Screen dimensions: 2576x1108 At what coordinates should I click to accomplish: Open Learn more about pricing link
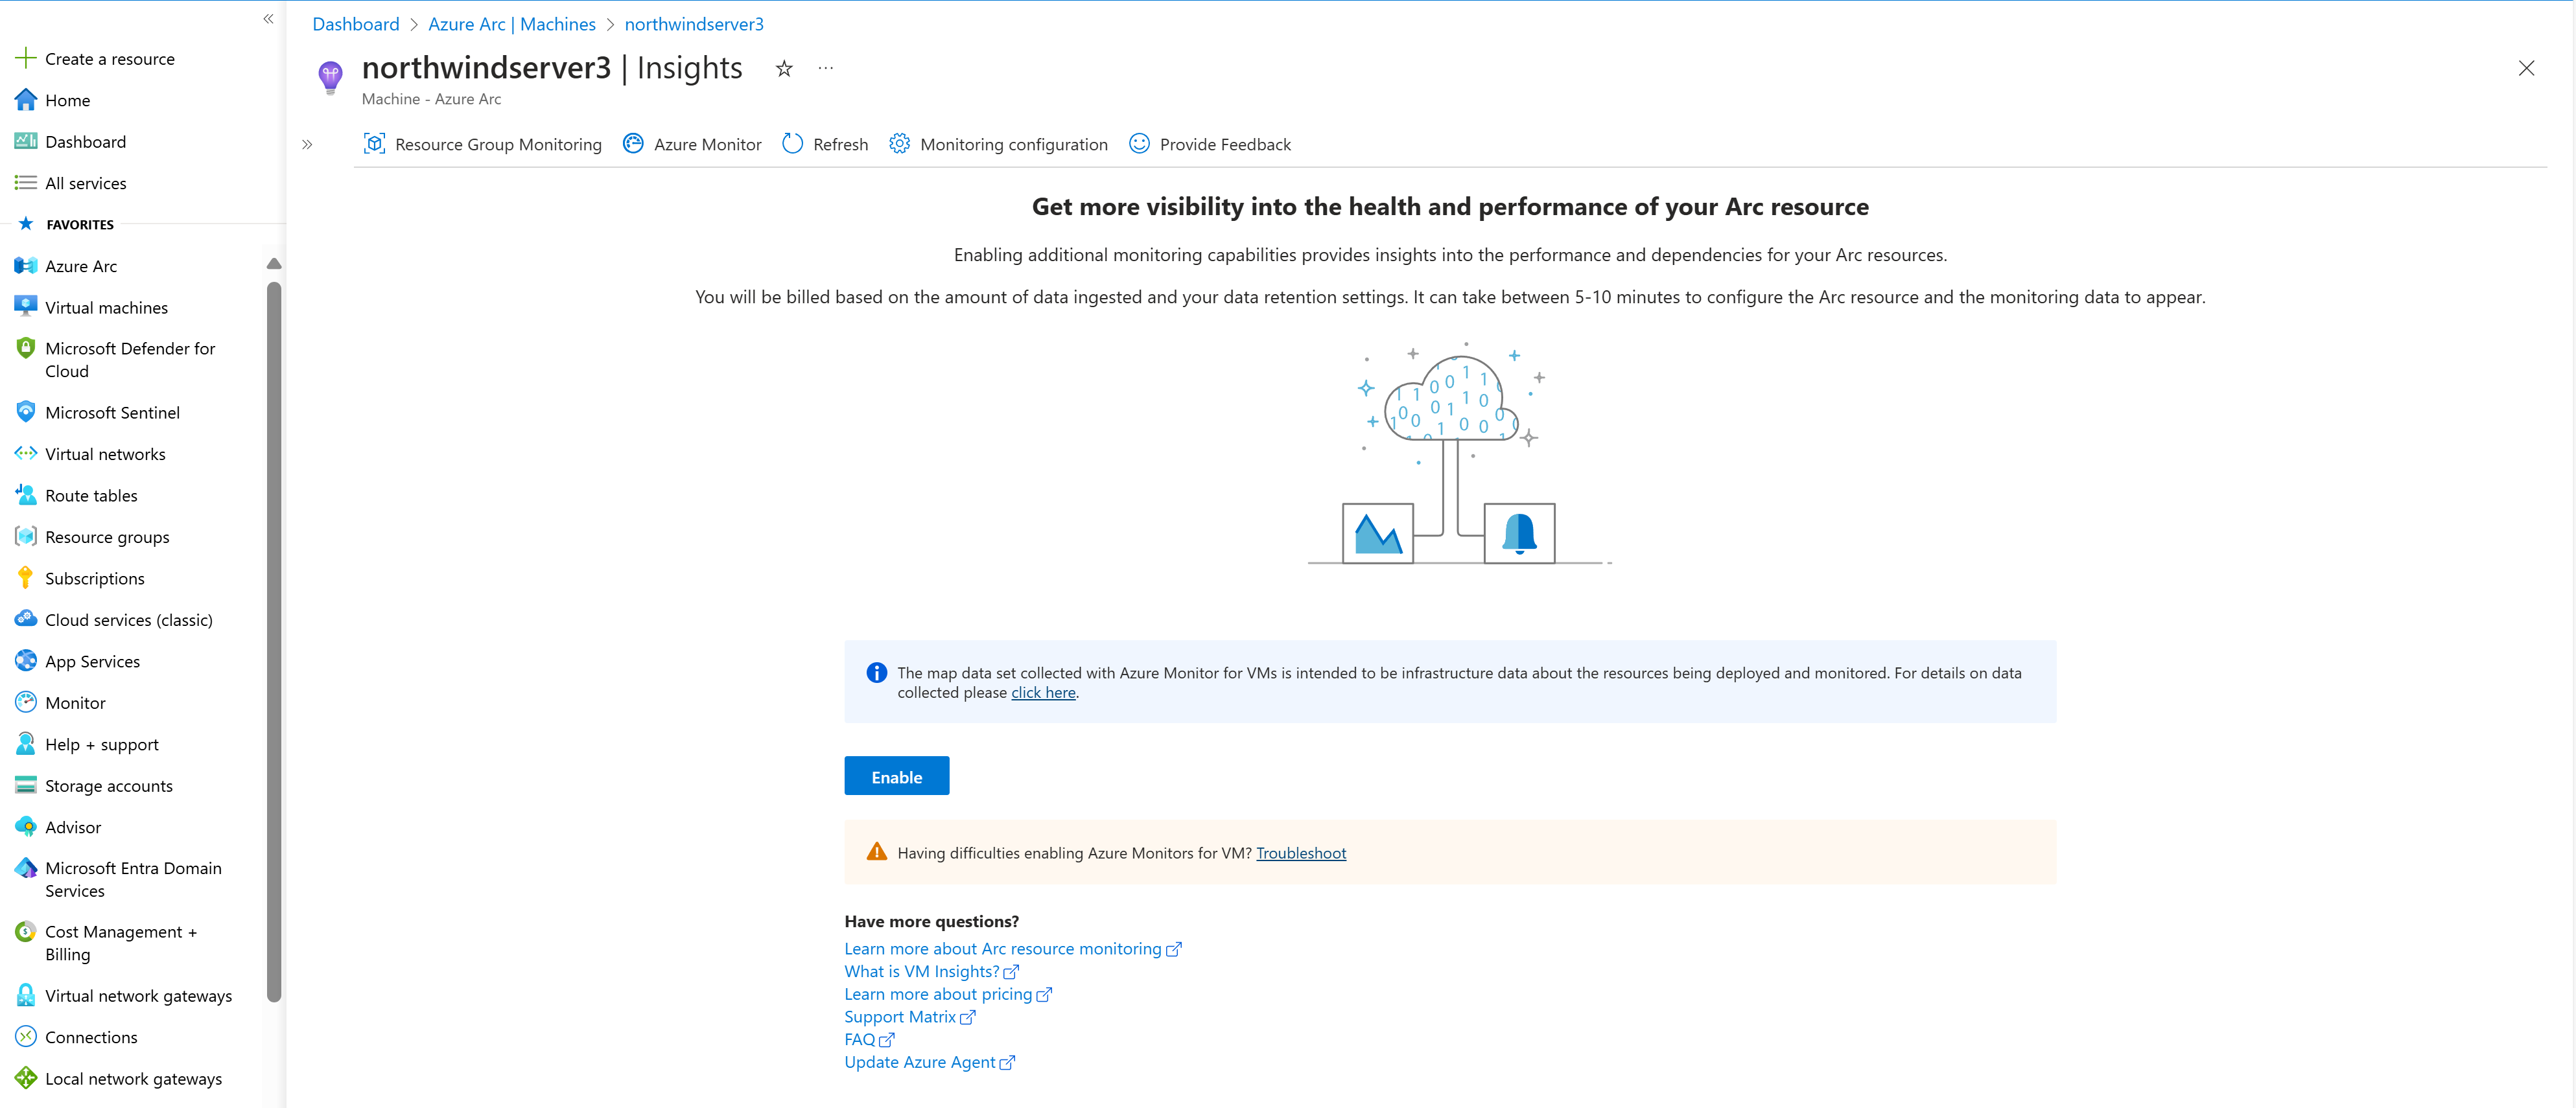937,994
